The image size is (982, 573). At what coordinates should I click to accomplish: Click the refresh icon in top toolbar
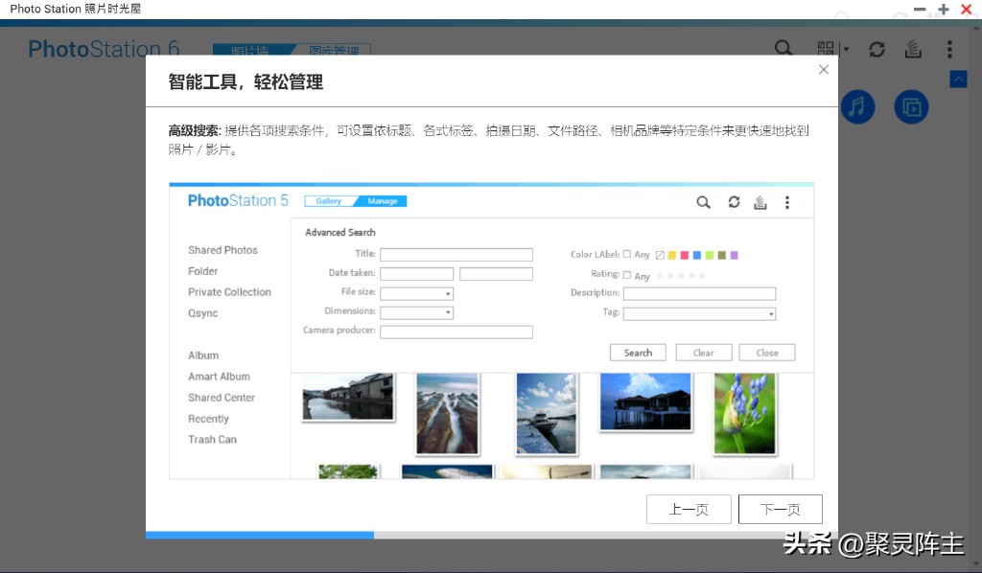coord(877,49)
